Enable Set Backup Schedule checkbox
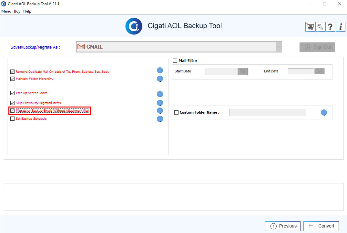Screen dimensions: 347x233 point(12,118)
